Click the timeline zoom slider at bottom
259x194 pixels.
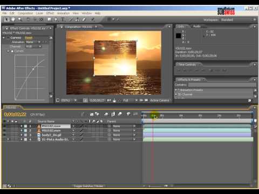pos(155,186)
